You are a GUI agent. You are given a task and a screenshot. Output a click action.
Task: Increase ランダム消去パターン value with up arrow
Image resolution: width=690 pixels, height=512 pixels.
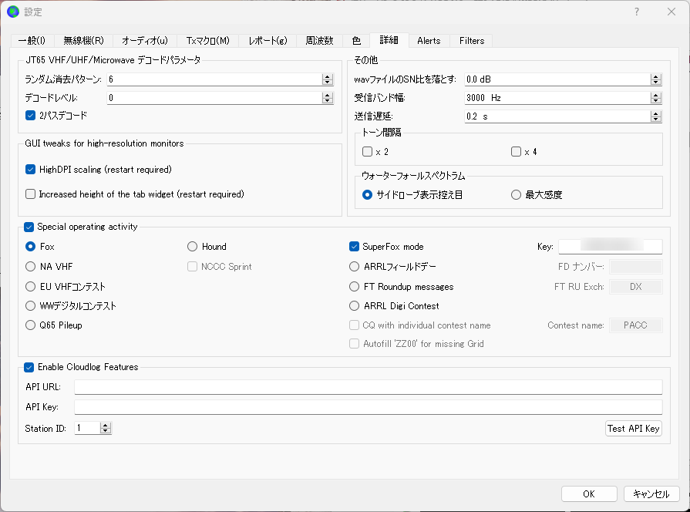(x=327, y=76)
